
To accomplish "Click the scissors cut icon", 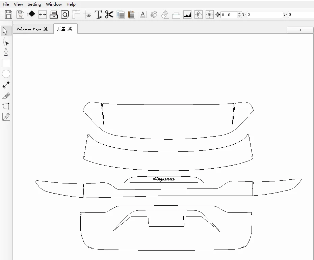I will tap(109, 15).
